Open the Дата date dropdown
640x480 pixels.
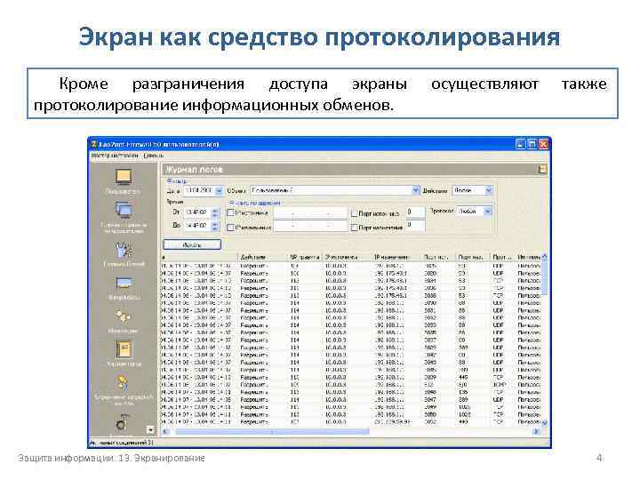point(220,190)
